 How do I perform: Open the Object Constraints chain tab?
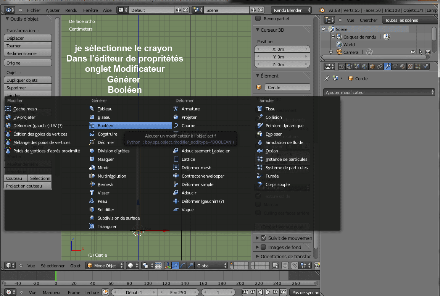(x=380, y=66)
